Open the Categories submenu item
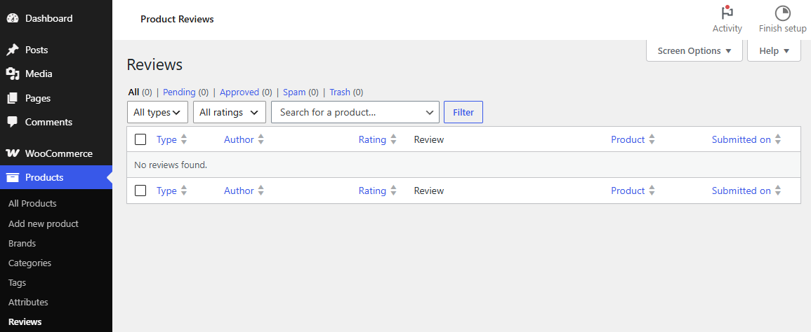Viewport: 811px width, 332px height. pyautogui.click(x=29, y=263)
